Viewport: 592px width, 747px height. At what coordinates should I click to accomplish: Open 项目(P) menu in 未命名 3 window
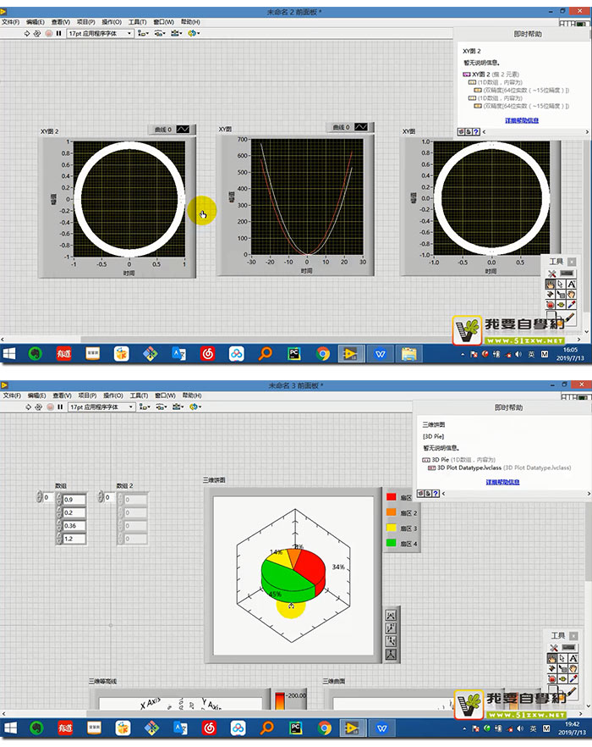[87, 396]
